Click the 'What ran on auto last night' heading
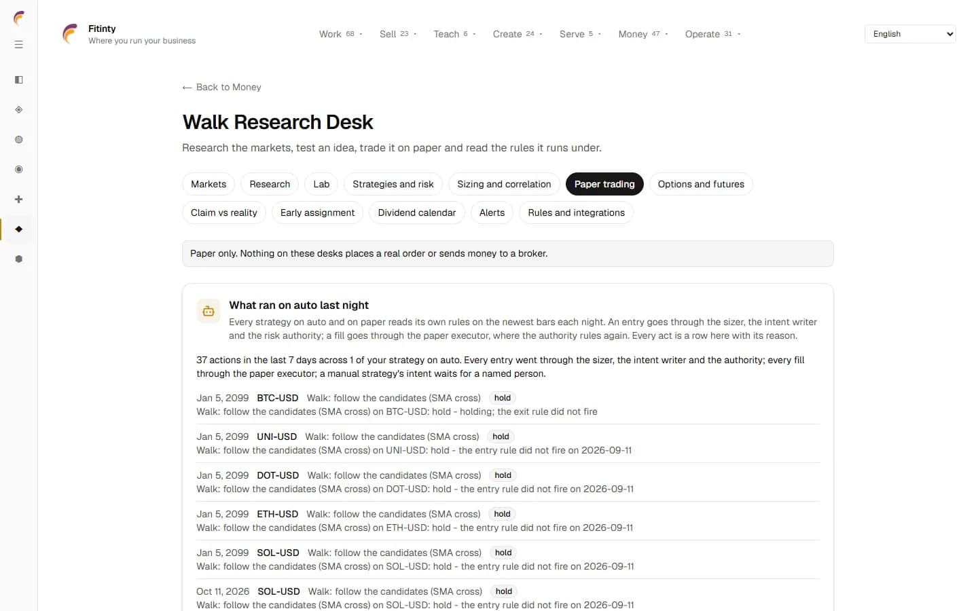The image size is (978, 611). point(299,305)
